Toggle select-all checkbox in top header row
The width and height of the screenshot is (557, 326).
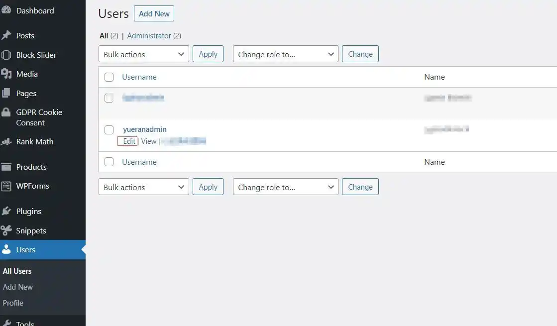pyautogui.click(x=109, y=77)
